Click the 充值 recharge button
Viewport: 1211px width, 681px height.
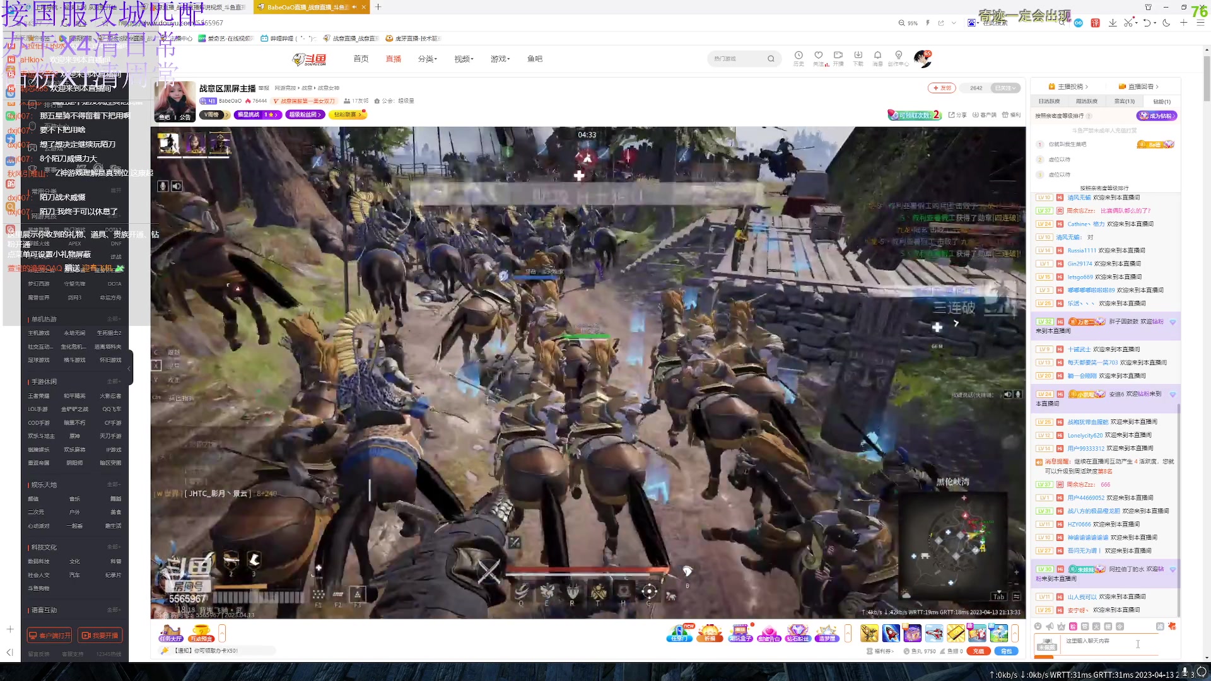[x=978, y=651]
